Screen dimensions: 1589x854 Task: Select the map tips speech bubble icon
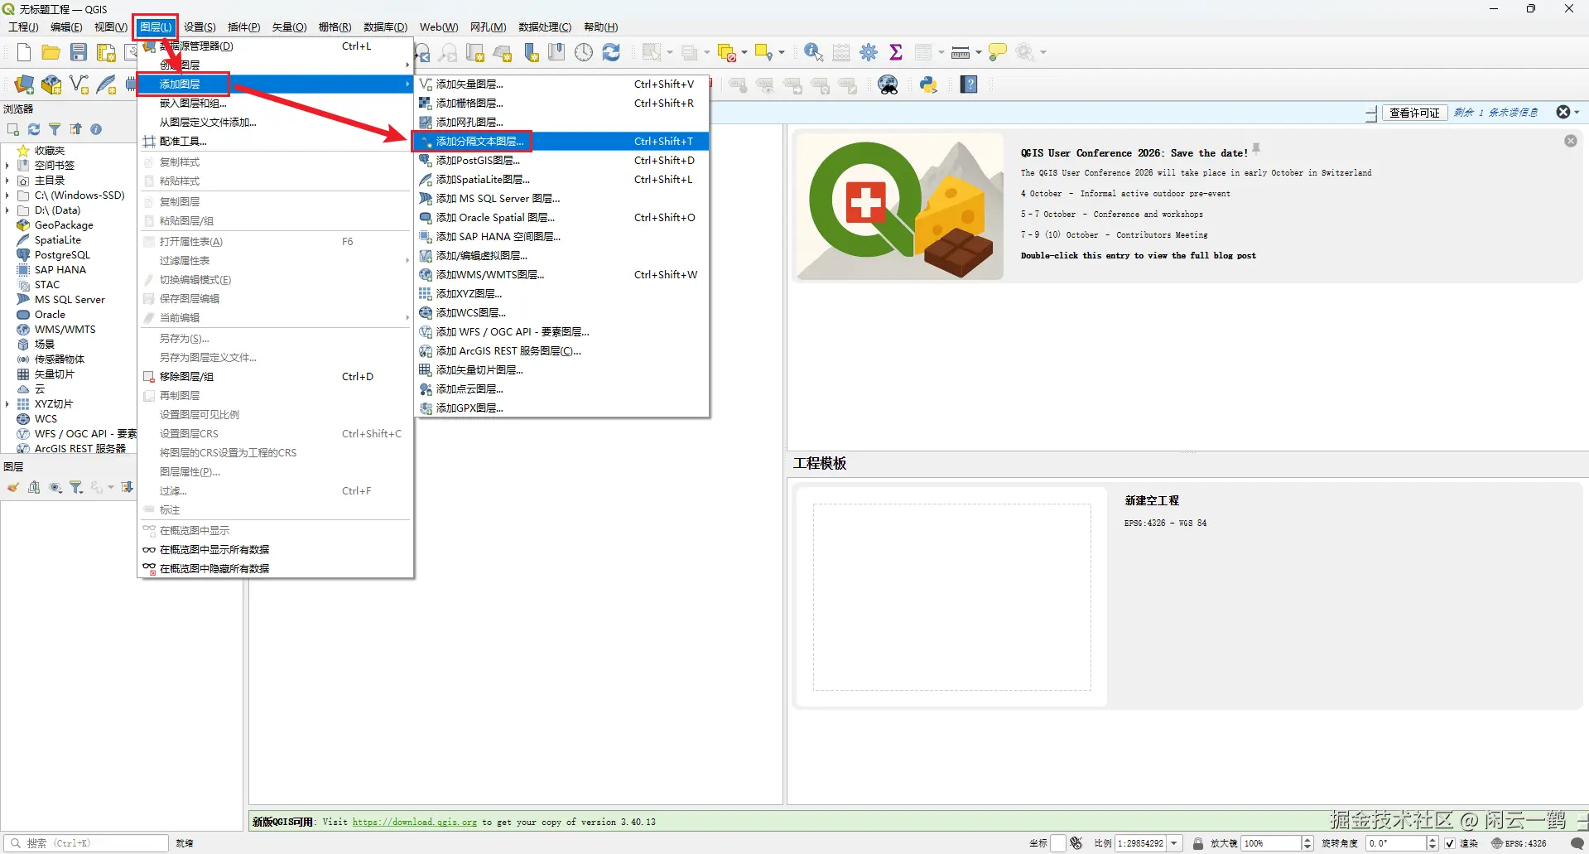click(x=998, y=52)
